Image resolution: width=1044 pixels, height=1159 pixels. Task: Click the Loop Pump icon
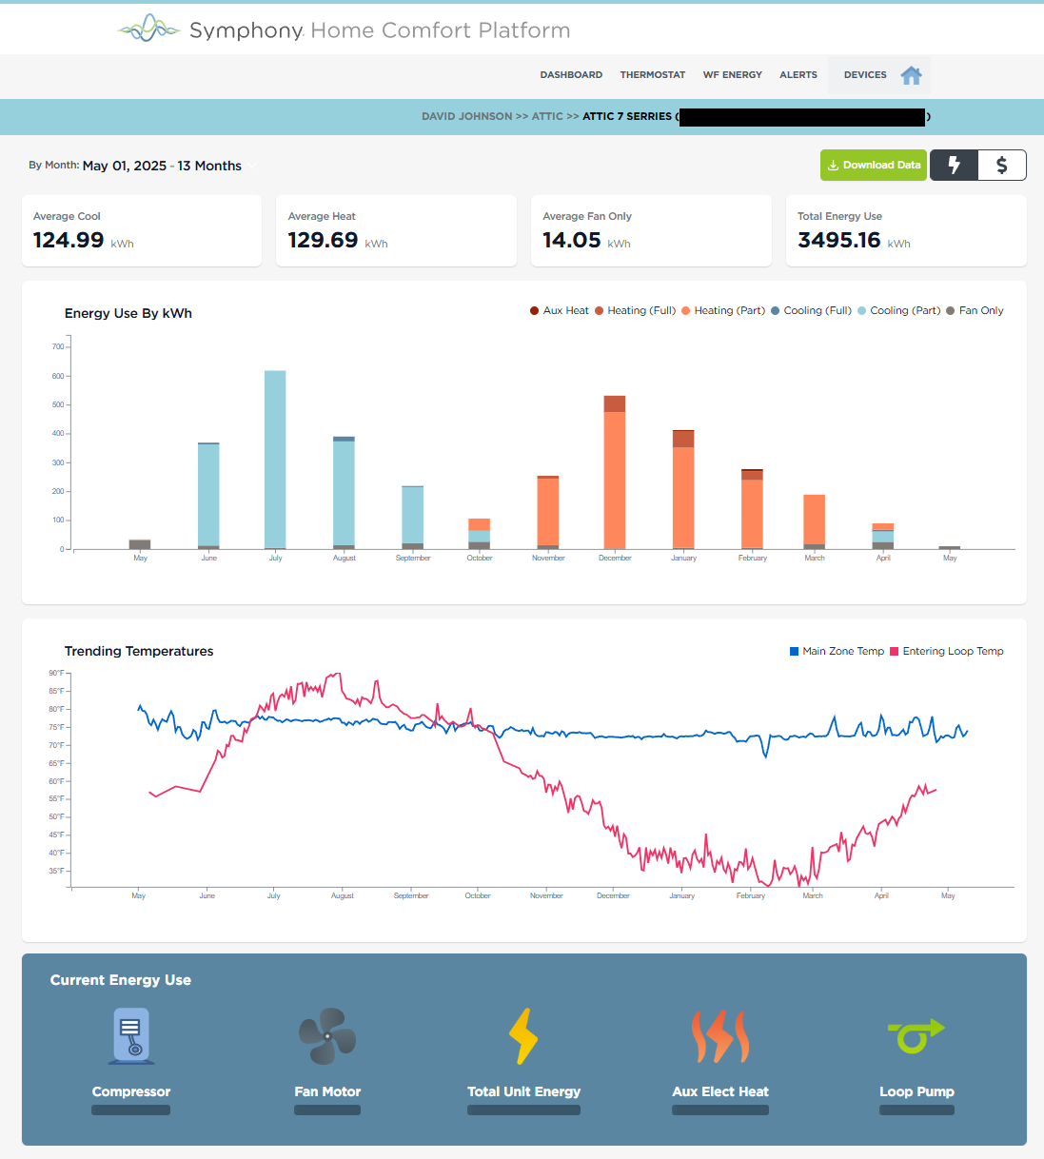(916, 1036)
